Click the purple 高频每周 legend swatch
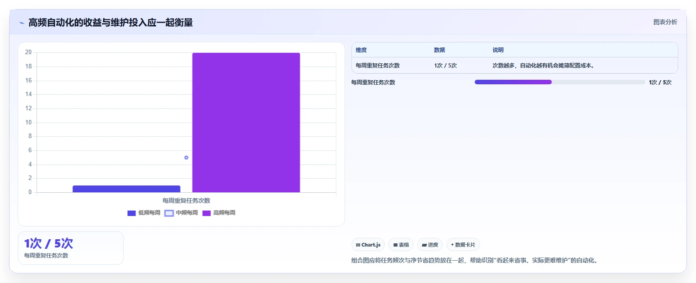This screenshot has width=696, height=283. coord(206,213)
